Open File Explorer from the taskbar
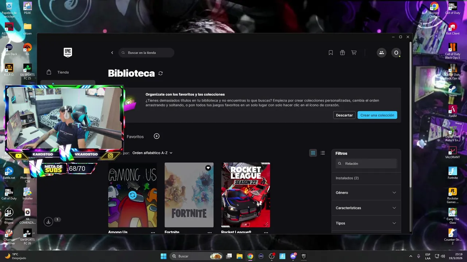The width and height of the screenshot is (467, 262). click(239, 256)
